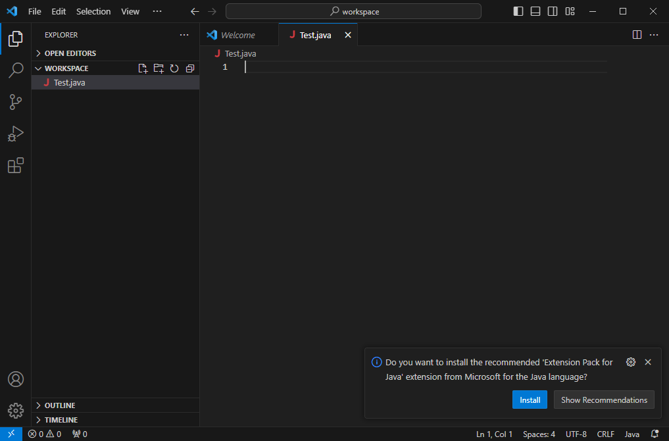Screen dimensions: 669x441
Task: Create a new file in workspace
Action: [x=143, y=68]
